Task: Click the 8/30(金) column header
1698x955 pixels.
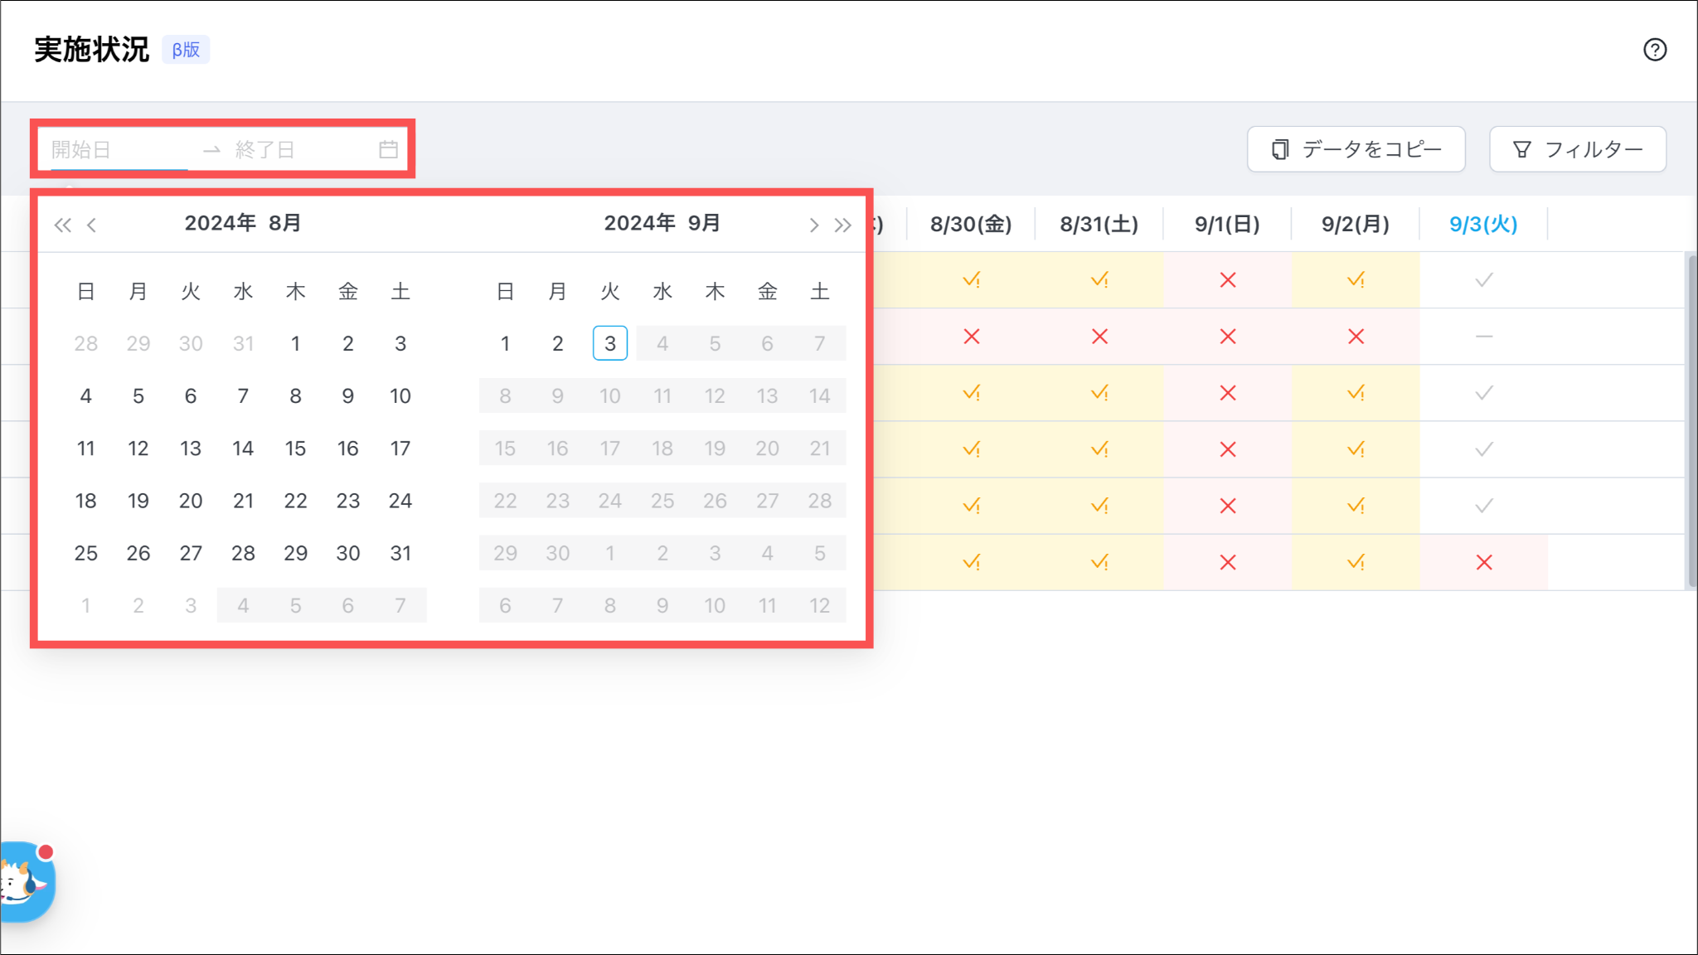Action: coord(971,224)
